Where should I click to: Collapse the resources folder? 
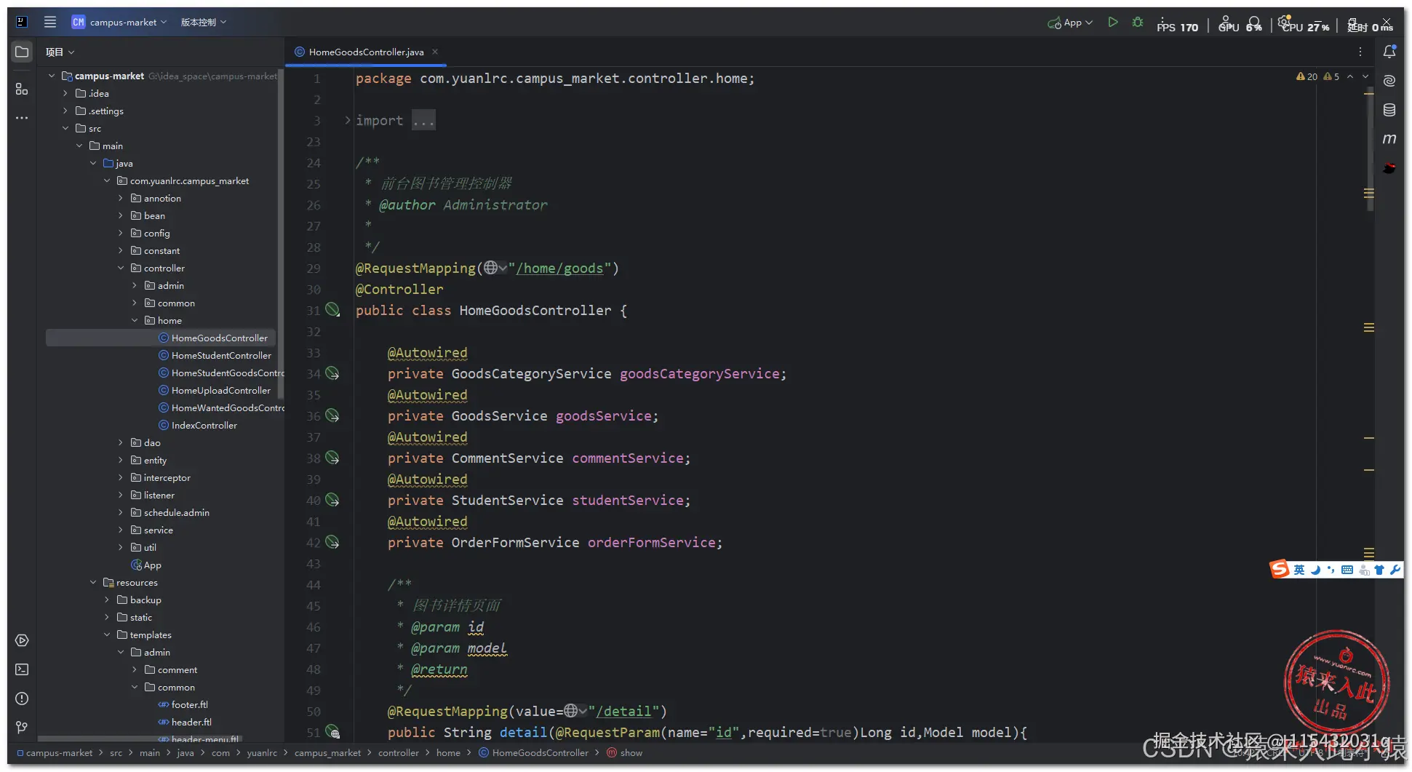point(93,582)
